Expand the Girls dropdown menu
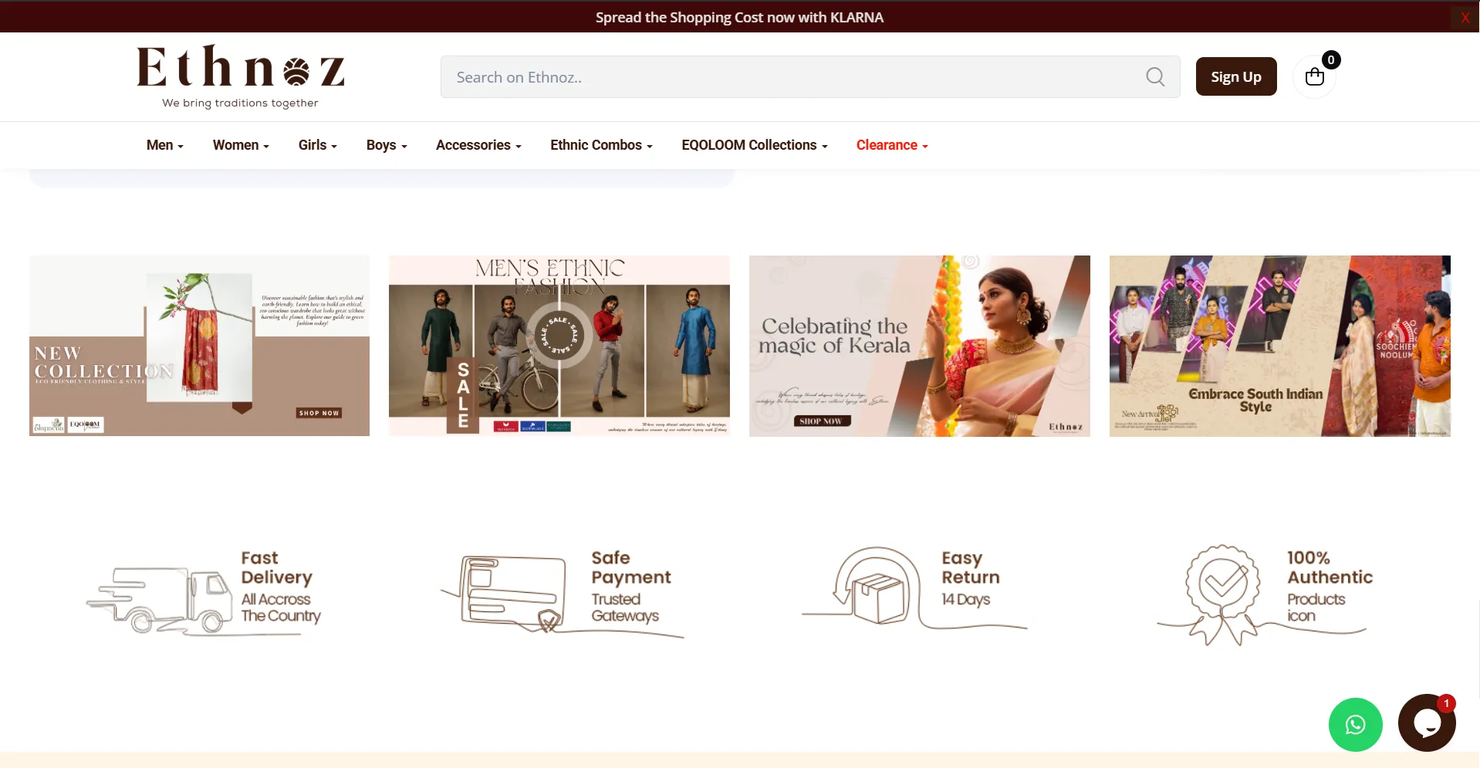 (317, 145)
